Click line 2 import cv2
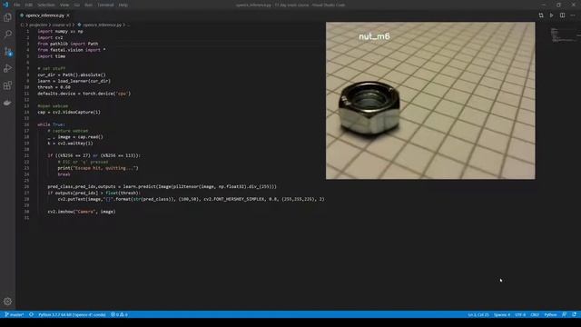This screenshot has height=327, width=581. 50,37
